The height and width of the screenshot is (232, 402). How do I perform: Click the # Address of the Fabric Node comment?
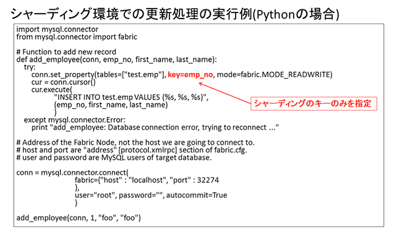coord(135,142)
